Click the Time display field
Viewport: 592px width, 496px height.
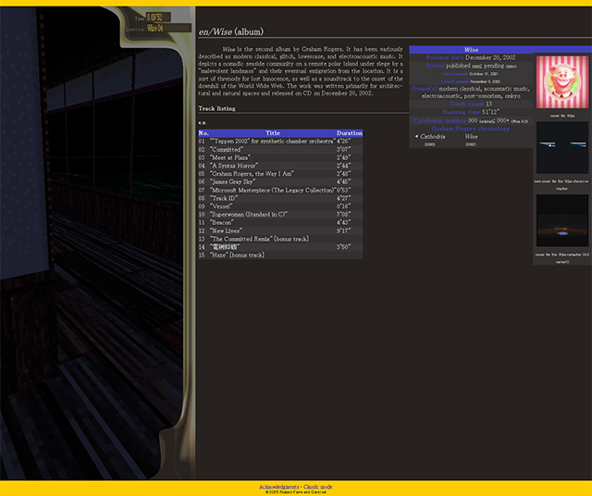154,17
